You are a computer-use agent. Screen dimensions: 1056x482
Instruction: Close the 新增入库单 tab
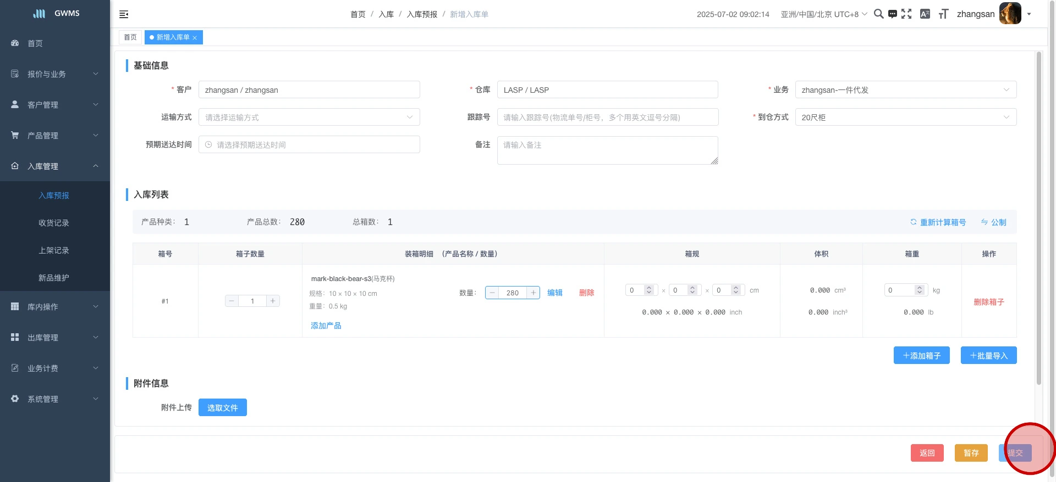coord(195,38)
